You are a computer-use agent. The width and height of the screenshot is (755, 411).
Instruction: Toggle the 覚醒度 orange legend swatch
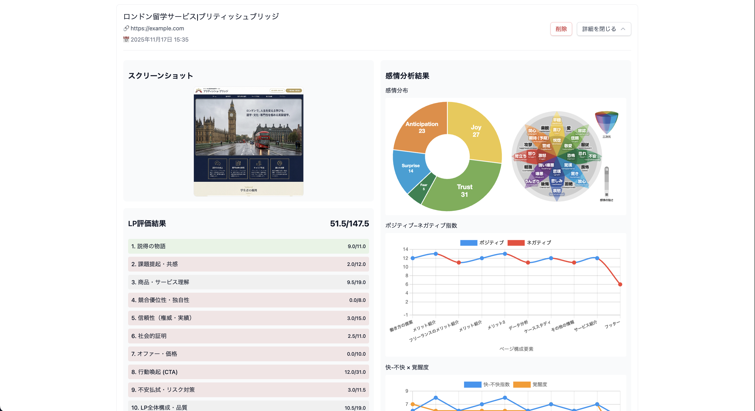(x=522, y=384)
